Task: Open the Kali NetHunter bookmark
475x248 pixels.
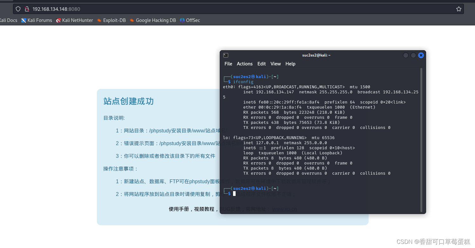Action: coord(74,20)
